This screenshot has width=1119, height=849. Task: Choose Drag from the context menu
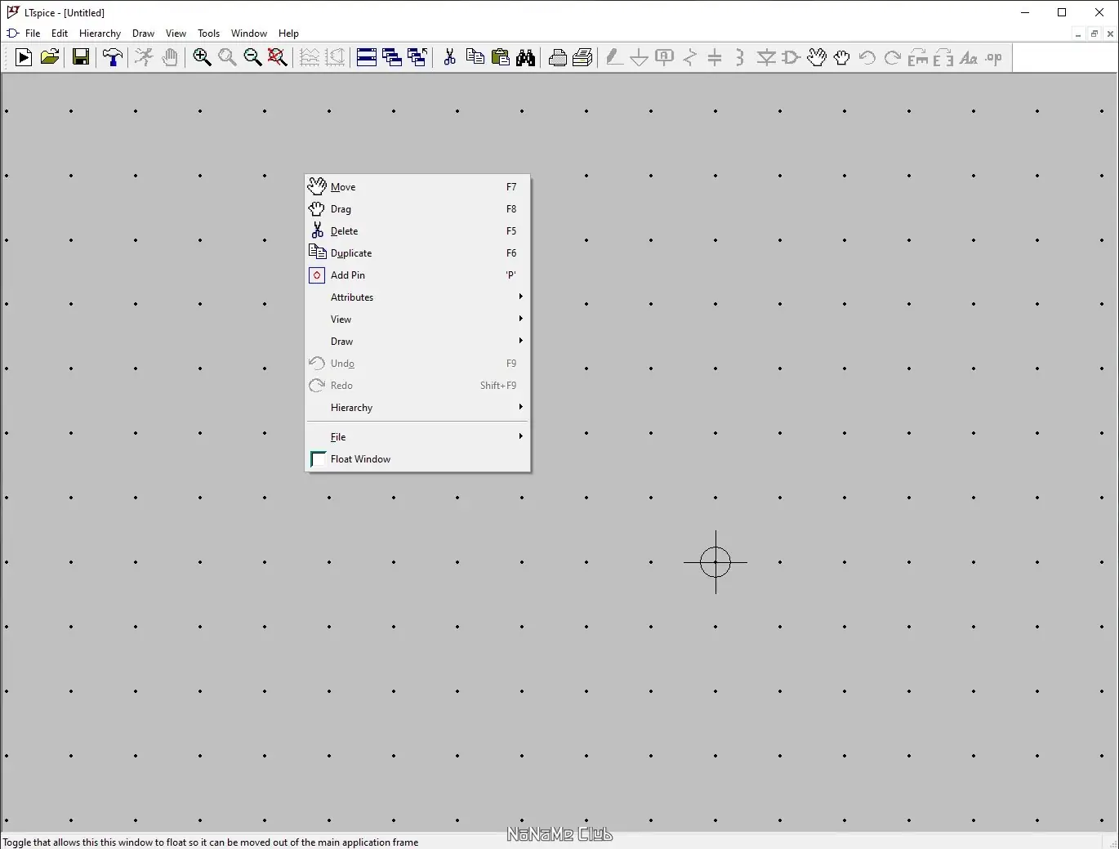tap(417, 209)
